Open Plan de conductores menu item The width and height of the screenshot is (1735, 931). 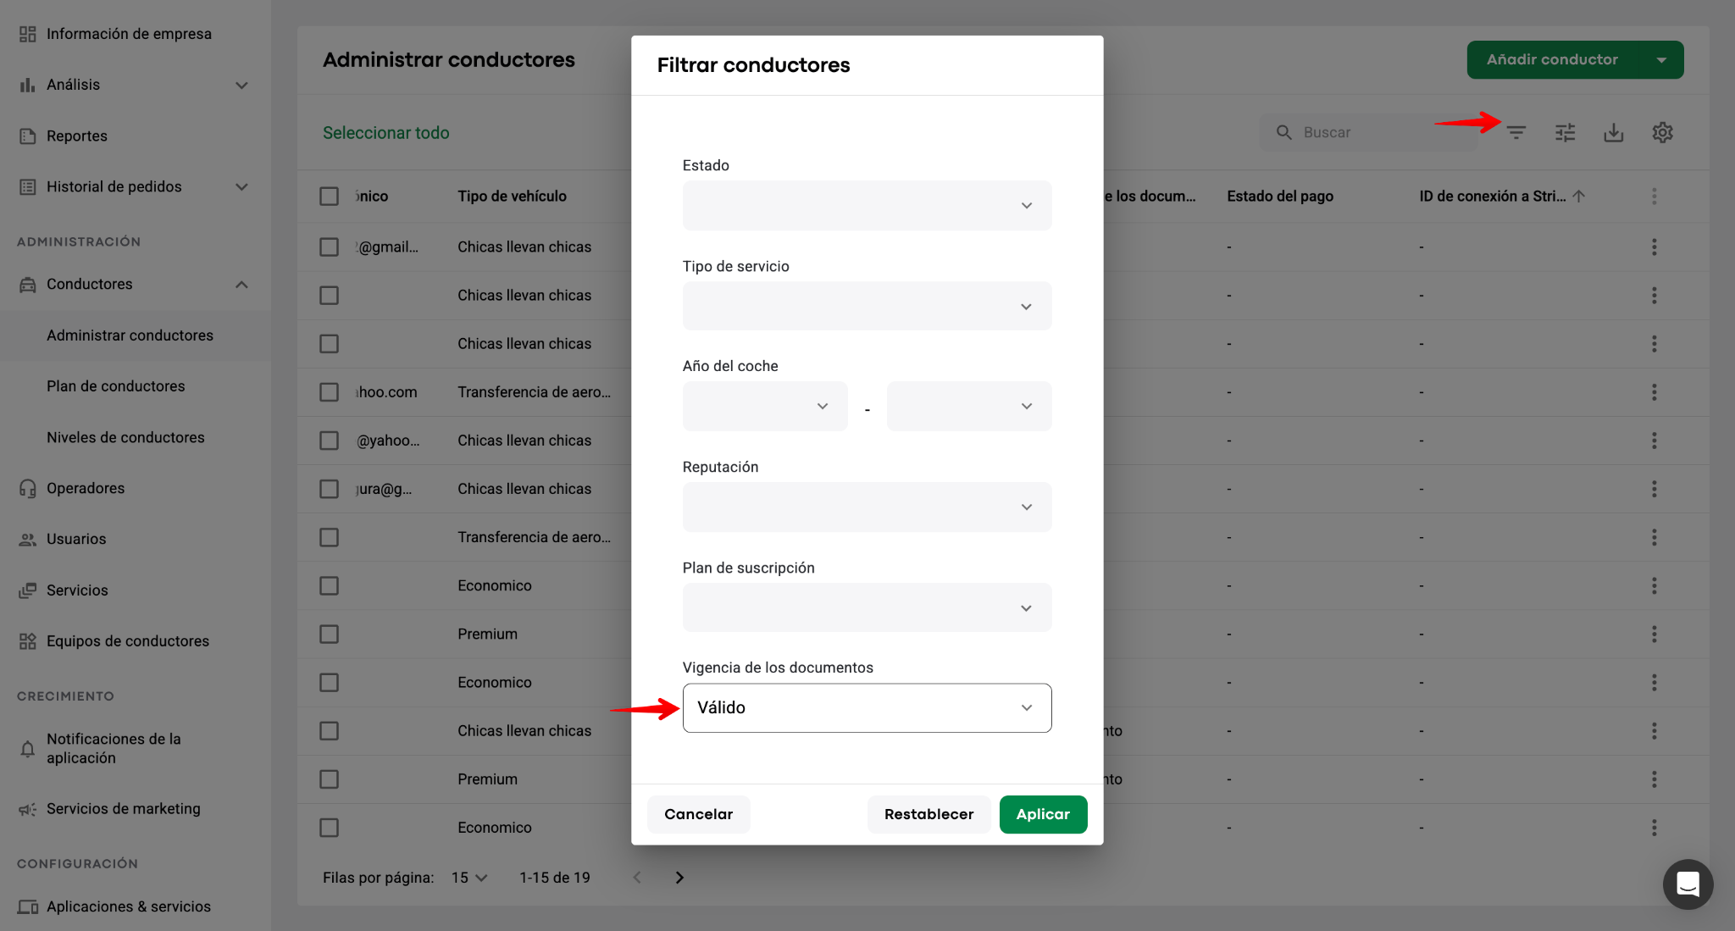click(116, 386)
